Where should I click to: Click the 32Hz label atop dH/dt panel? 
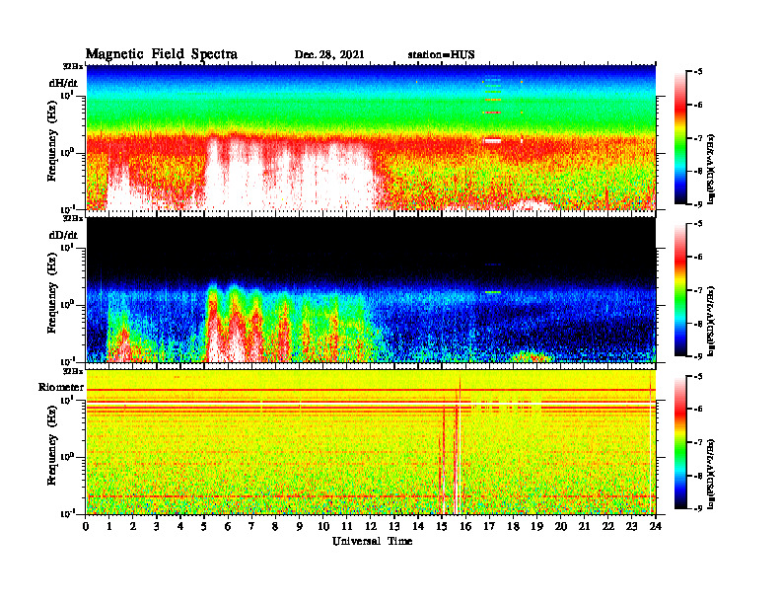73,66
